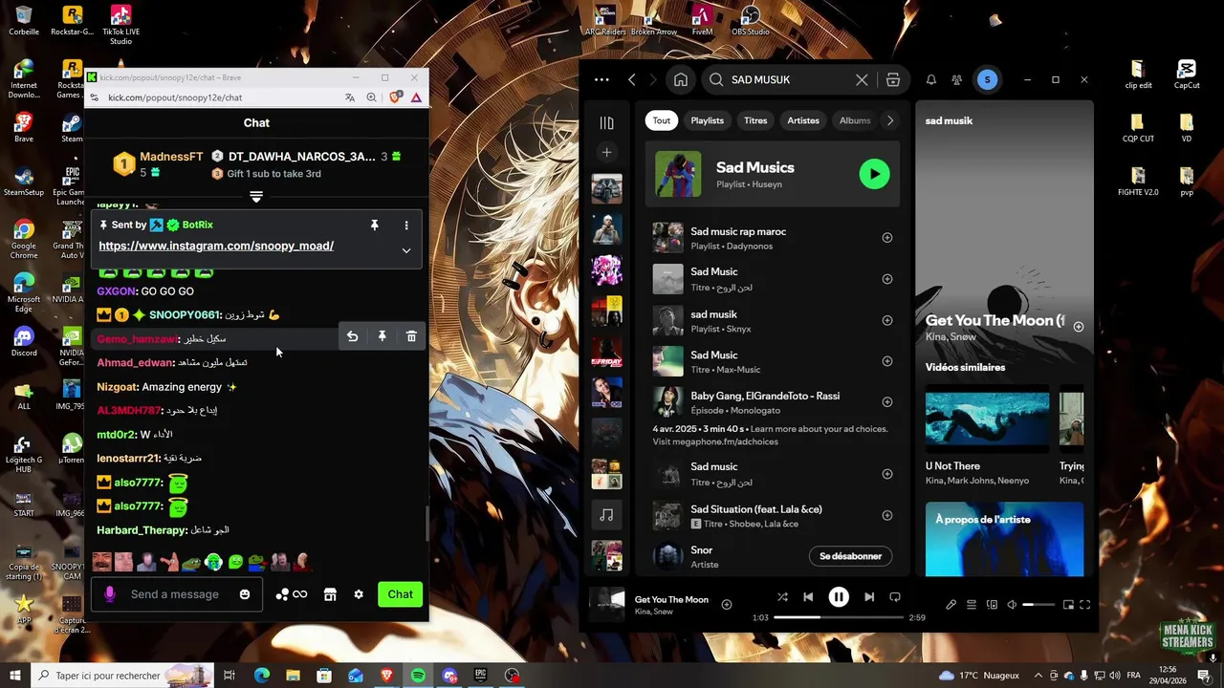The image size is (1224, 688).
Task: Show lyrics microphone icon in Spotify
Action: 951,605
